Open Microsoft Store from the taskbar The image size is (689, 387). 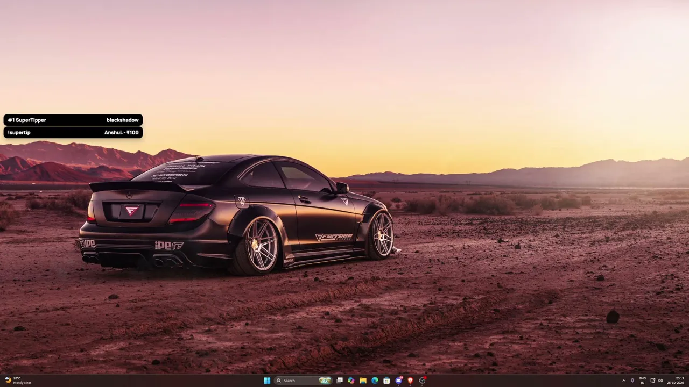tap(386, 381)
